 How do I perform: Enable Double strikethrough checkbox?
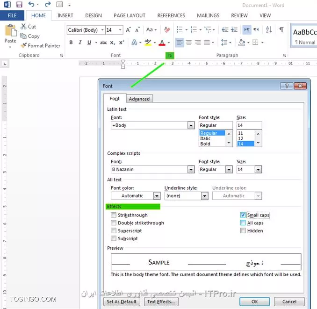(x=114, y=223)
